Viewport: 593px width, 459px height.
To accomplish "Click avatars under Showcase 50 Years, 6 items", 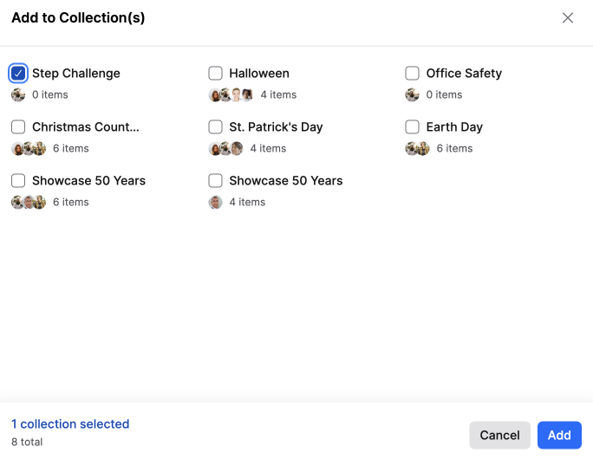I will 29,202.
